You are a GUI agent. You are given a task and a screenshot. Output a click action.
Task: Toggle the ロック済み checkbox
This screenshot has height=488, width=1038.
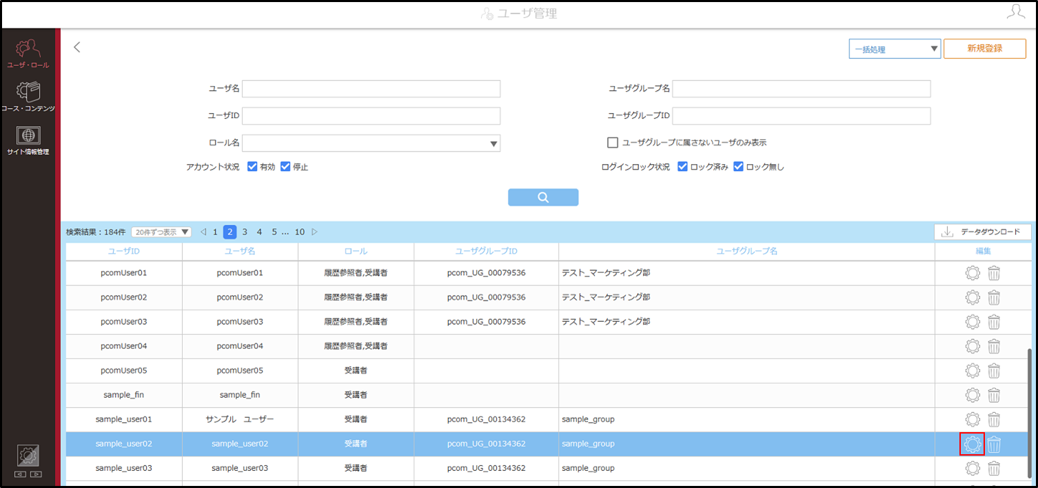point(682,167)
